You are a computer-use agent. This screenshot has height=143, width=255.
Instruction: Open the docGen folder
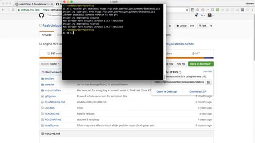[x=49, y=79]
